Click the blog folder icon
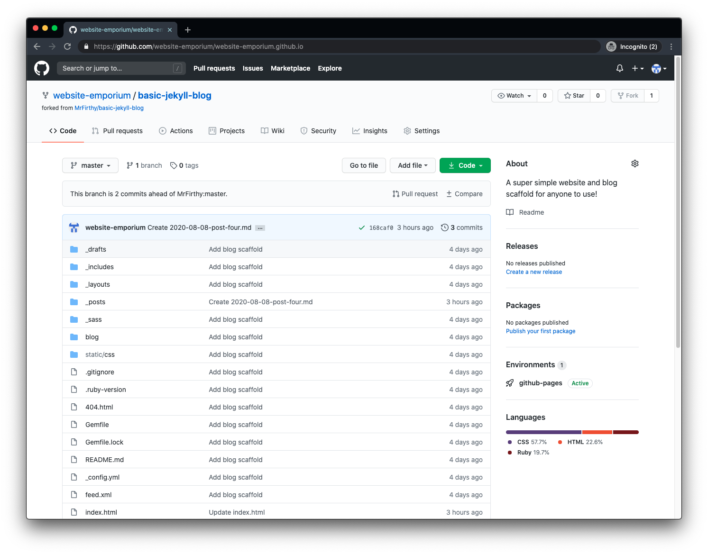This screenshot has height=554, width=708. (x=74, y=337)
